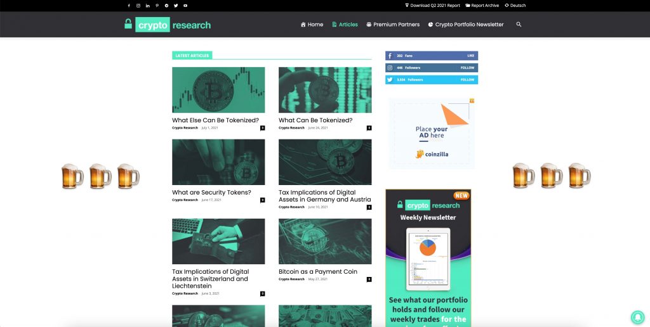
Task: Click the Weekly Newsletter banner ad
Action: click(x=428, y=258)
